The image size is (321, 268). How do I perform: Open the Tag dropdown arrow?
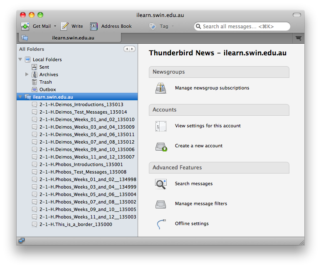(x=173, y=26)
